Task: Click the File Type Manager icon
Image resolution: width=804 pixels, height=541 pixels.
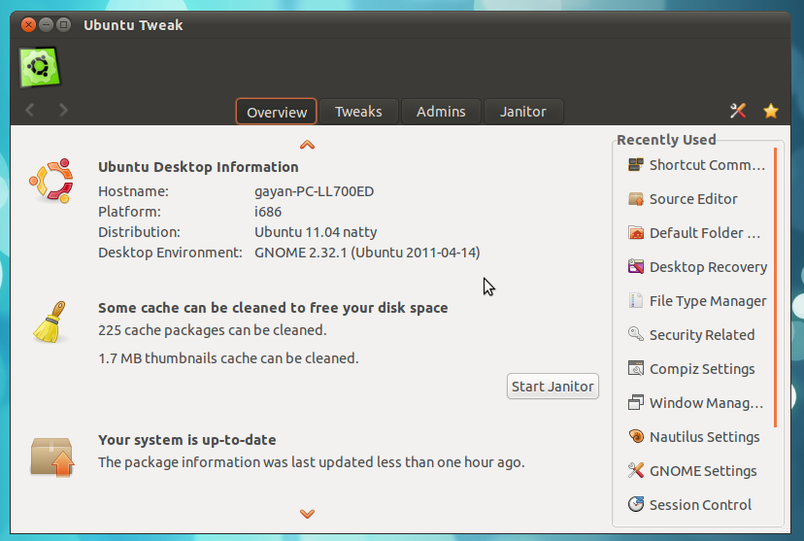Action: click(636, 300)
